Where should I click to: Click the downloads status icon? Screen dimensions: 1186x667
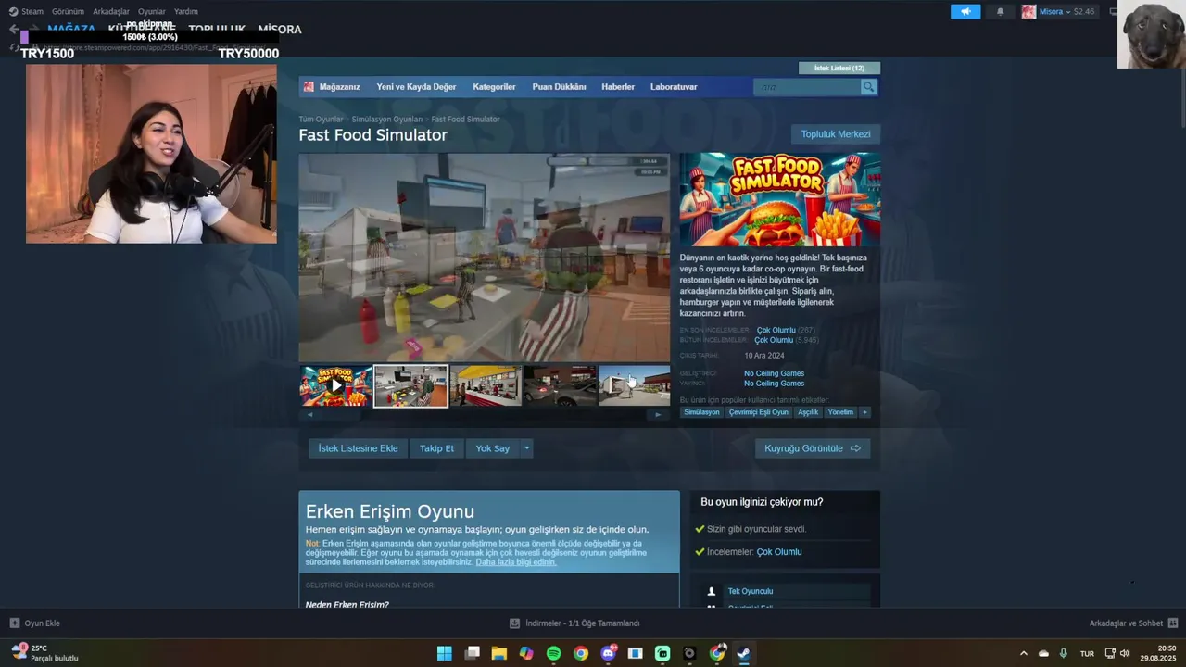(x=514, y=623)
